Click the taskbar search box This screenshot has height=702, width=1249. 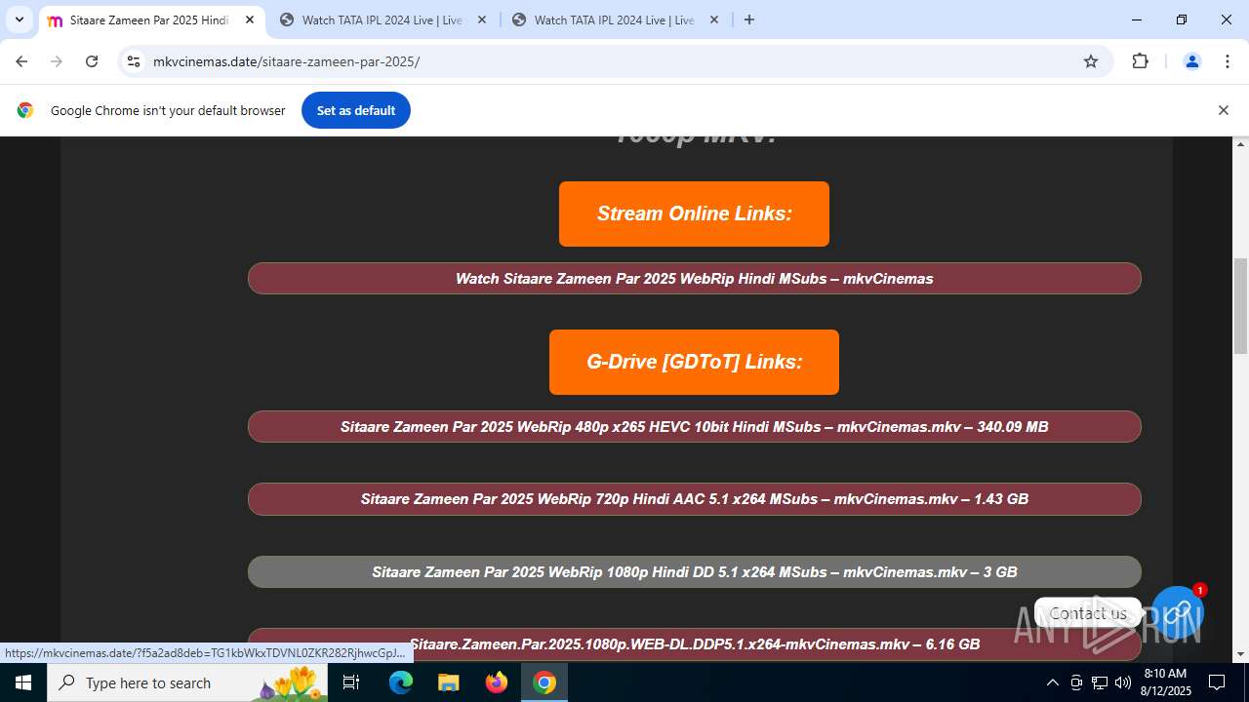[x=187, y=682]
